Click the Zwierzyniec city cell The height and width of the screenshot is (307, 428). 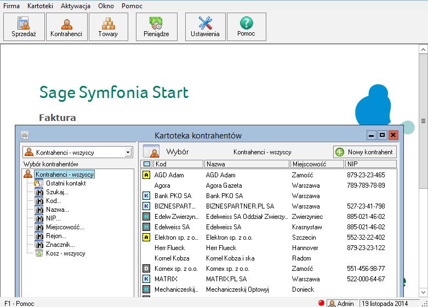point(307,217)
